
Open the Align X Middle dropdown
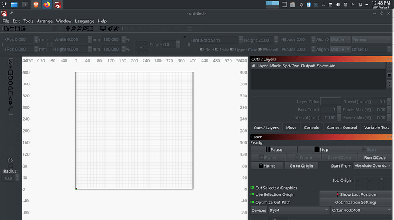click(x=340, y=40)
